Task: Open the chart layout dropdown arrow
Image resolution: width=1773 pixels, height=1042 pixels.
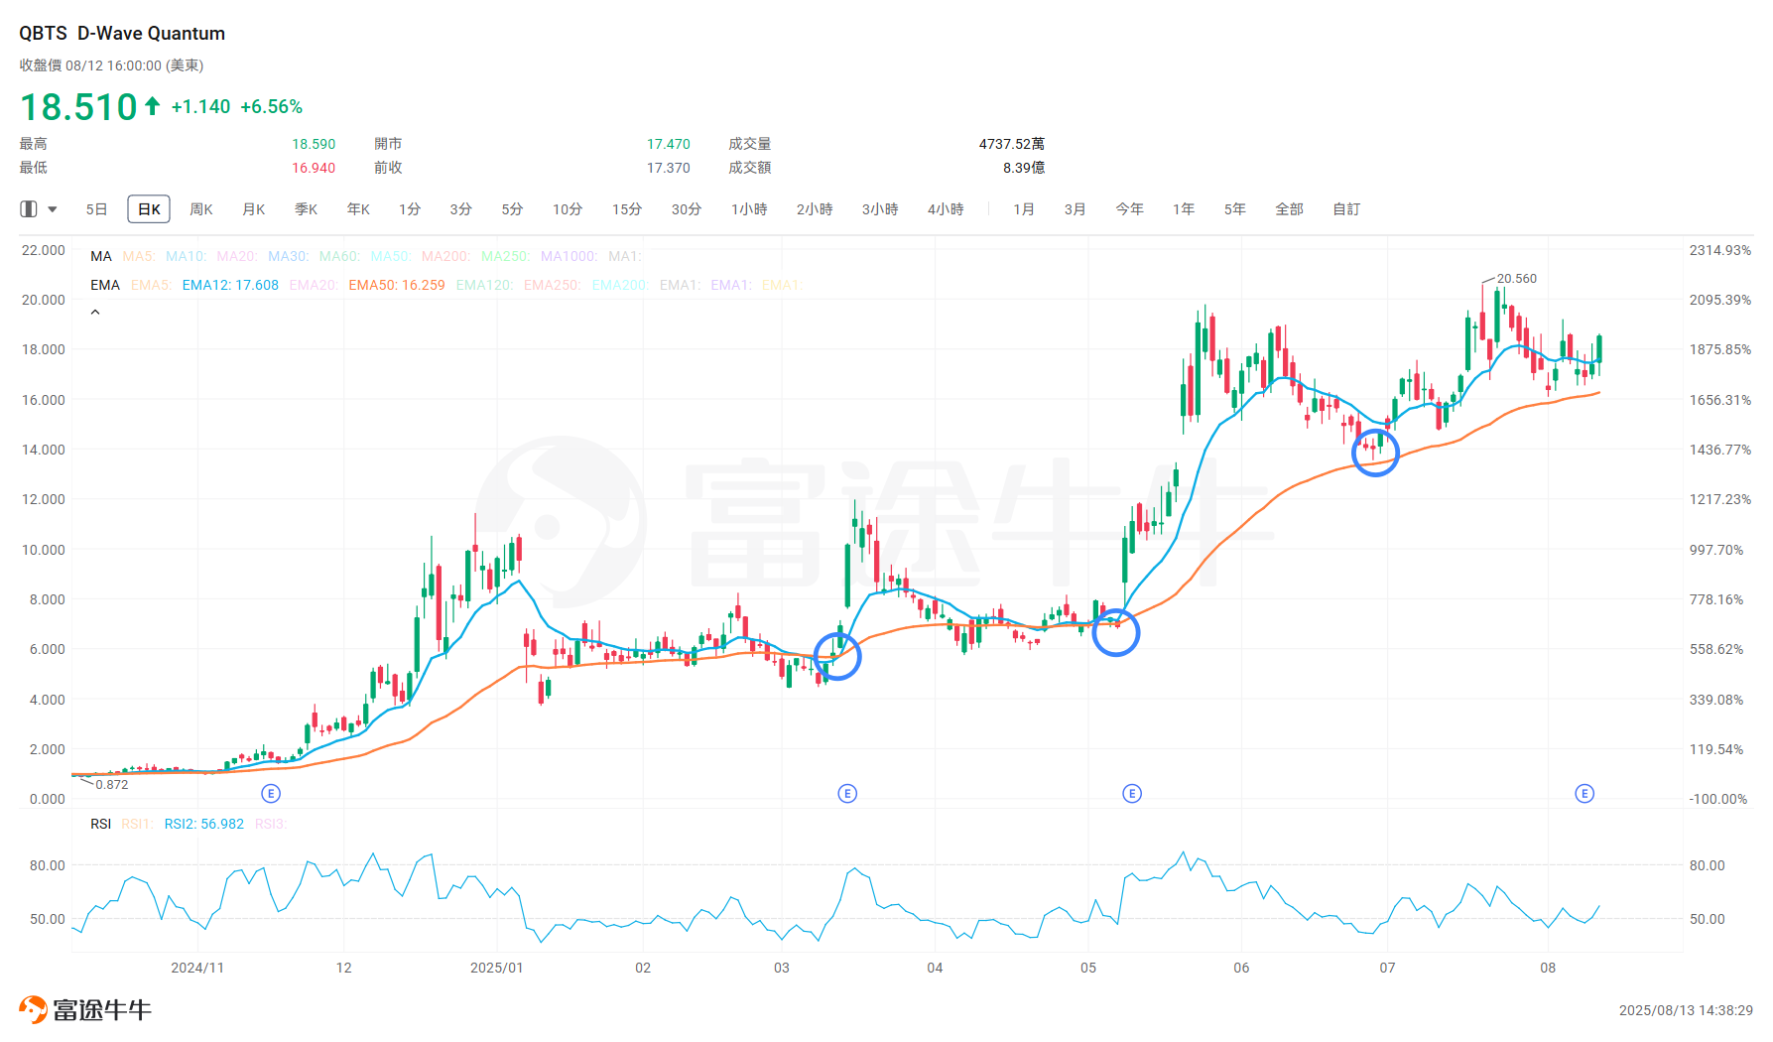Action: 52,208
